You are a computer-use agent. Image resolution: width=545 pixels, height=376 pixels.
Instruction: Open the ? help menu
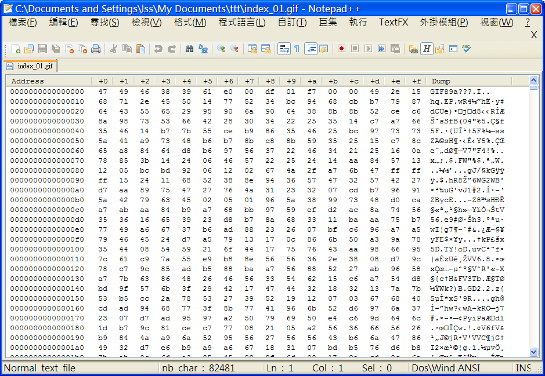pos(528,22)
